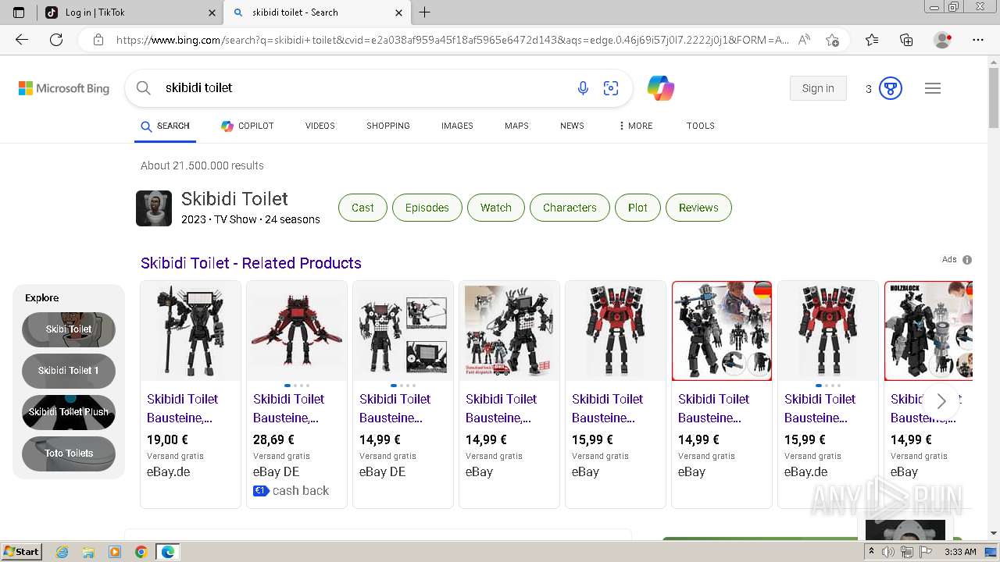This screenshot has width=1000, height=562.
Task: Open Edge settings and more menu
Action: coord(978,40)
